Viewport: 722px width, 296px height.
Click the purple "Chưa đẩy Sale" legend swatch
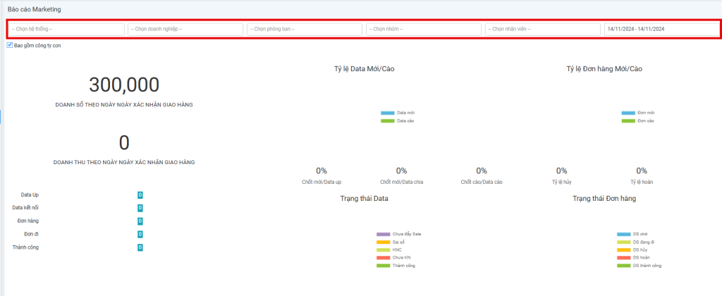coord(383,234)
